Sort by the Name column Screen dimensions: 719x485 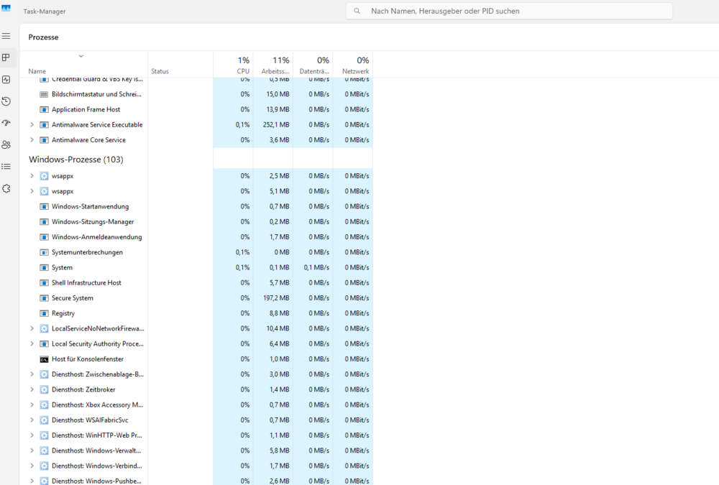[x=37, y=71]
